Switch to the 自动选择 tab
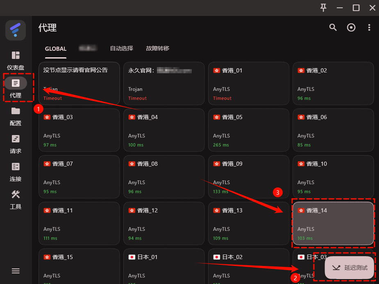Viewport: 379px width, 284px height. tap(122, 48)
